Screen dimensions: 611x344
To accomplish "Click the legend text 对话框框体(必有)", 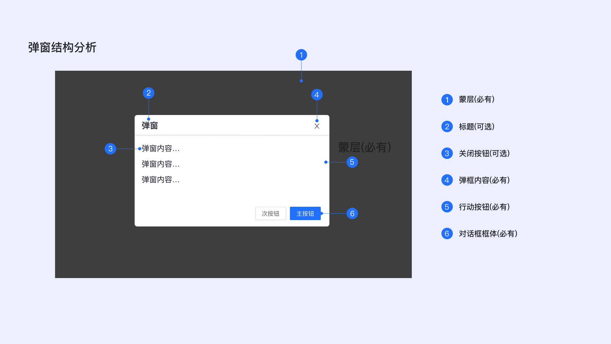I will tap(488, 234).
